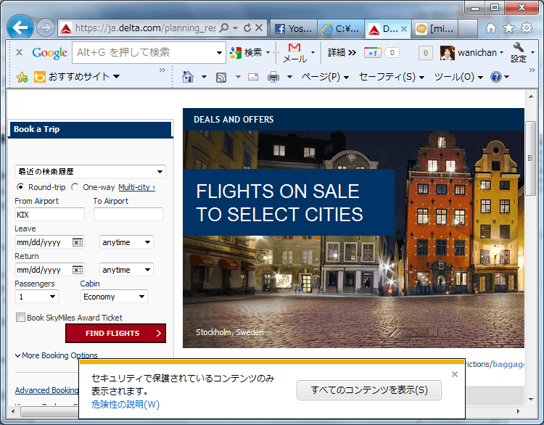The height and width of the screenshot is (425, 544).
Task: Open the Gmail mail icon in the toolbar
Action: (x=294, y=49)
